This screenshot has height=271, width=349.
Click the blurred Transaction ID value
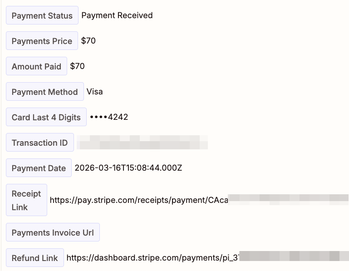point(142,143)
